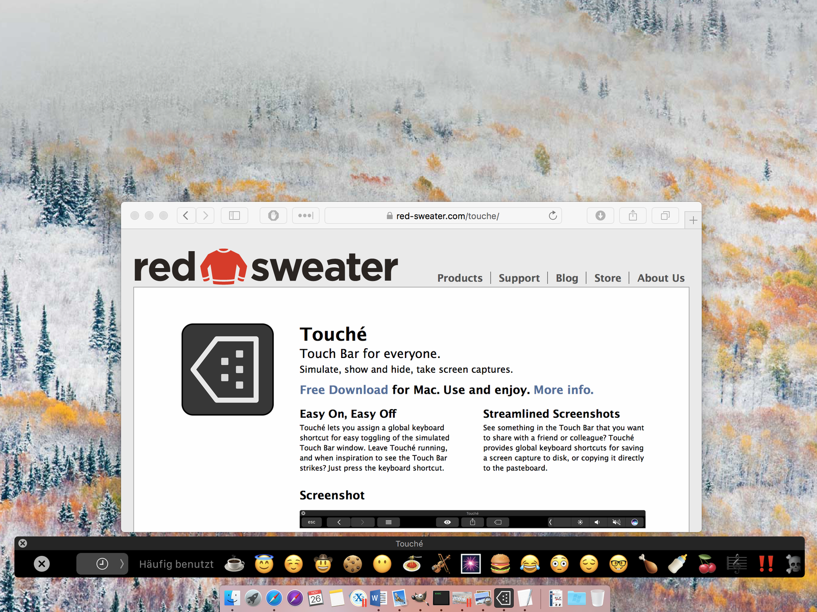The height and width of the screenshot is (612, 817).
Task: Insert the baby bottle emoji
Action: [x=678, y=564]
